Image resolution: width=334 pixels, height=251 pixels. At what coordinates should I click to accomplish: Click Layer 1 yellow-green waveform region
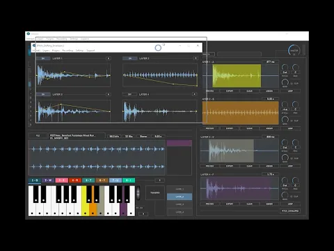[x=237, y=76]
